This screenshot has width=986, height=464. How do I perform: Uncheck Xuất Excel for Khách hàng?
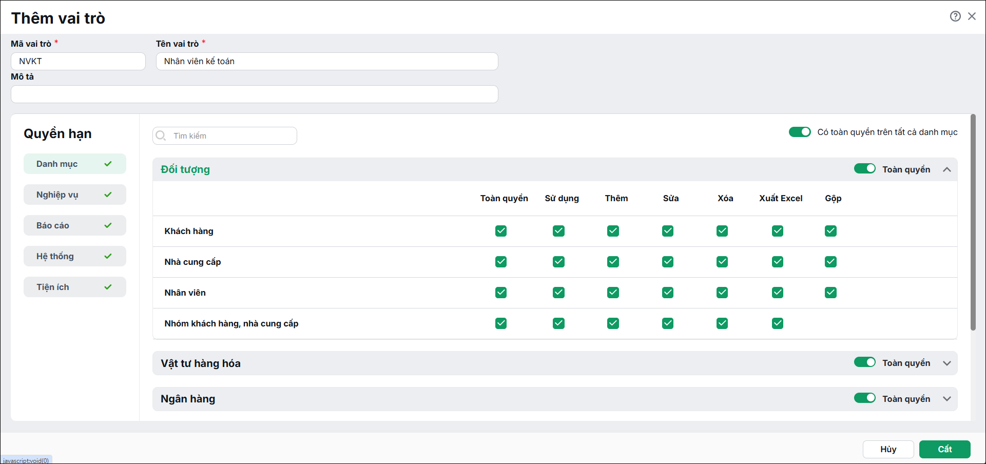pos(778,231)
